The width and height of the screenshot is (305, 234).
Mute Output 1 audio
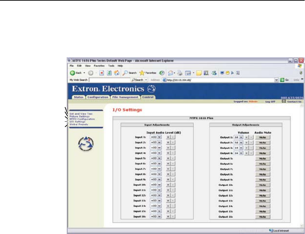pyautogui.click(x=262, y=137)
